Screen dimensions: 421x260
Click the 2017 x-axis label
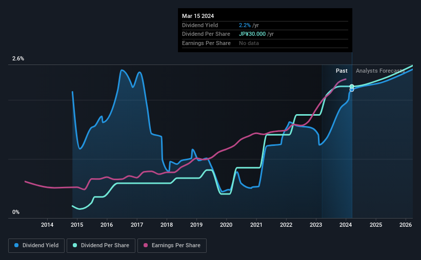pos(137,225)
